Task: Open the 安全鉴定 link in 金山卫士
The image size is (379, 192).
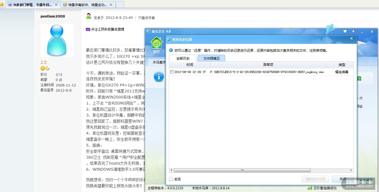Action: pyautogui.click(x=365, y=179)
